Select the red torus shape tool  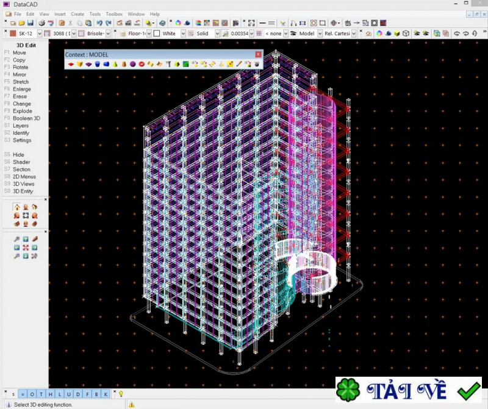click(142, 64)
